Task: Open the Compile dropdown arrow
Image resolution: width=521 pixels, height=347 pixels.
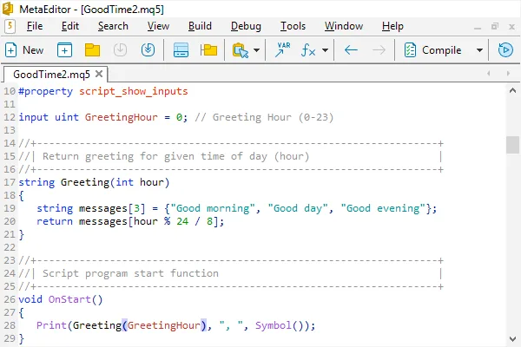Action: [x=478, y=50]
